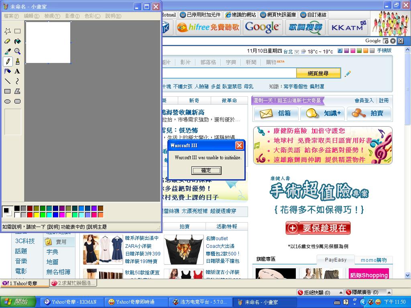Viewport: 411px width, 308px height.
Task: Switch to the PayEasy tab
Action: (x=336, y=260)
